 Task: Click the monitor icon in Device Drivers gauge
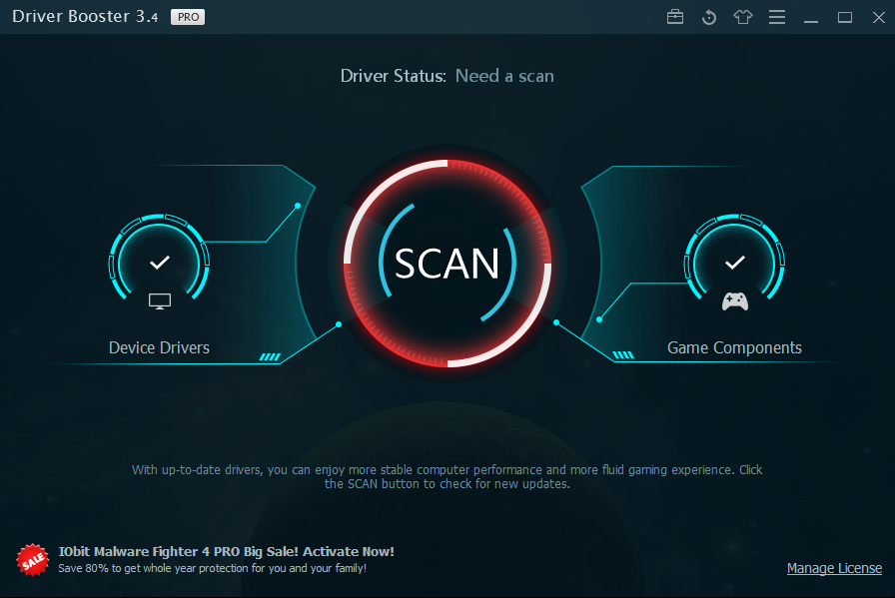159,299
